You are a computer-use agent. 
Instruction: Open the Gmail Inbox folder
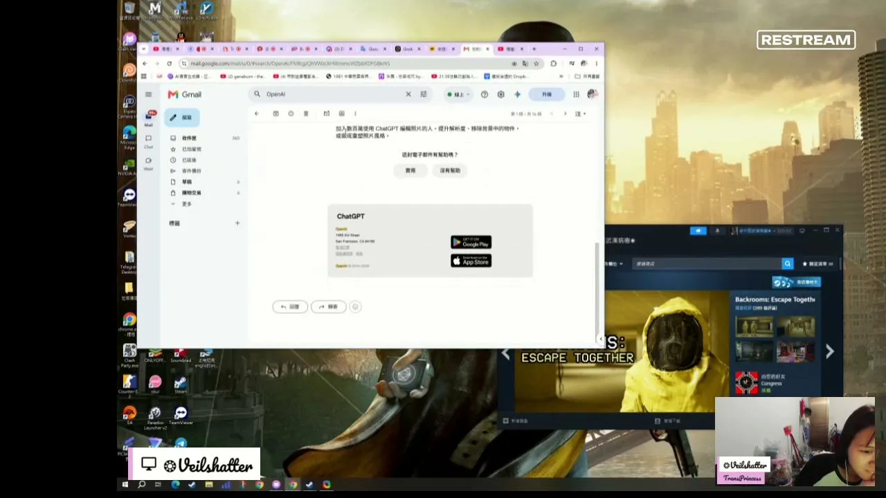tap(205, 138)
